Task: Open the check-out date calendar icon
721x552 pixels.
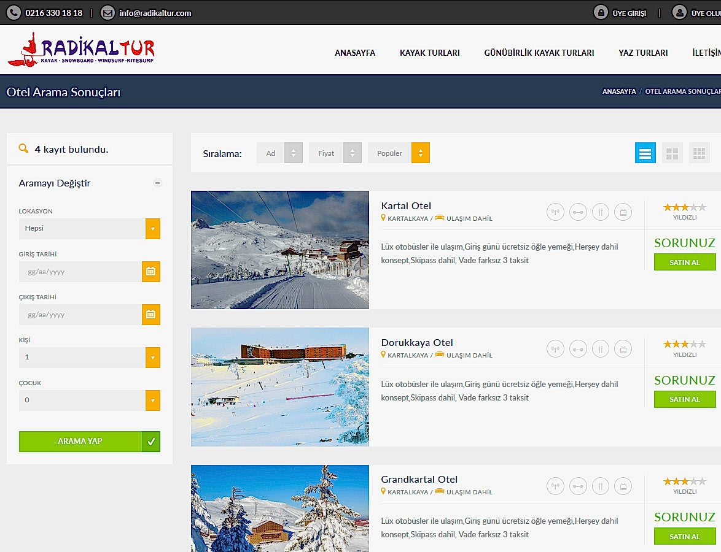Action: click(151, 315)
